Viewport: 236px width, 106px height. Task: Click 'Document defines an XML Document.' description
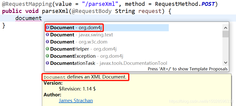tap(85, 77)
